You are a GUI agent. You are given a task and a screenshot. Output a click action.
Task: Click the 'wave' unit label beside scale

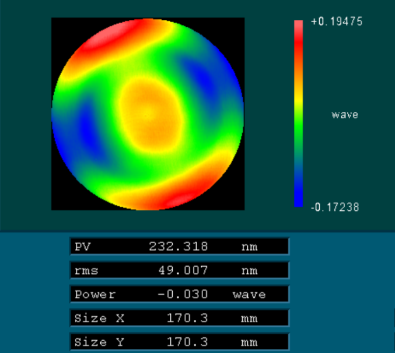click(x=345, y=115)
